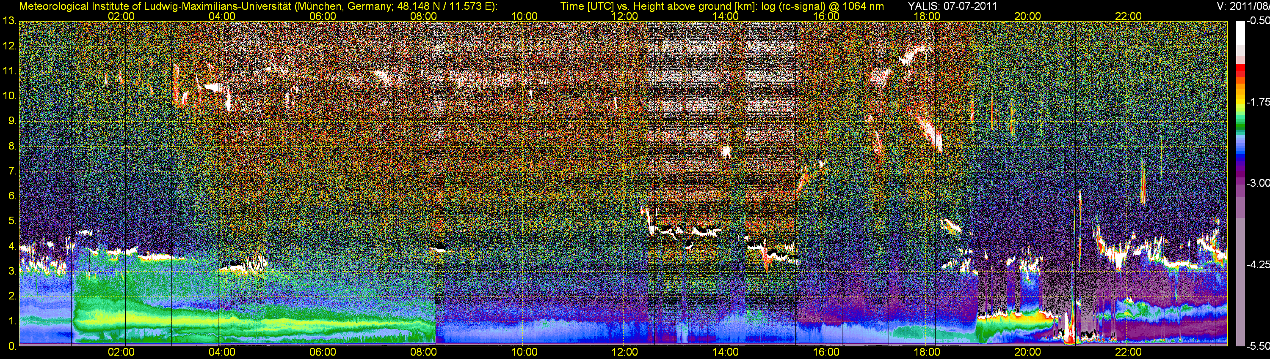
Task: Click the 6. km height axis label
Action: [x=12, y=196]
